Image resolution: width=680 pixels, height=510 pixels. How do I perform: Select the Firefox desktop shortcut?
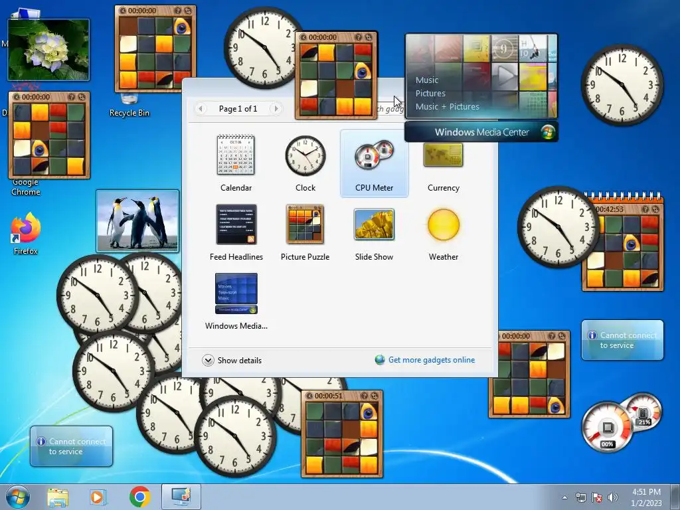[26, 233]
